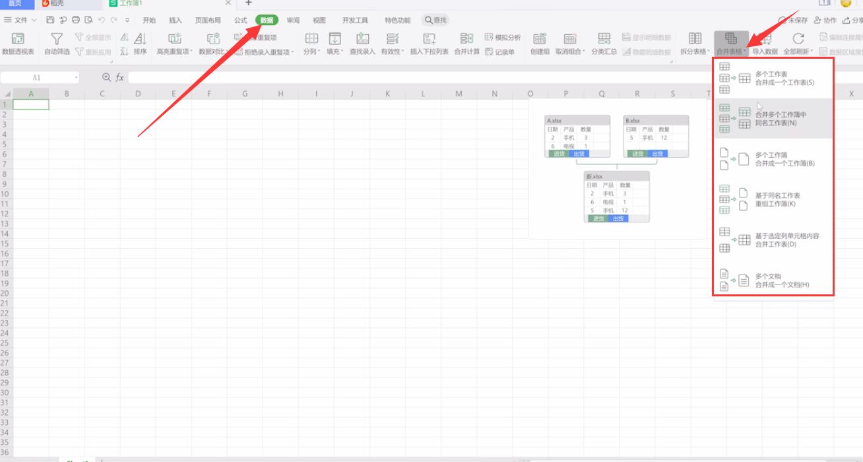Select row header 10

click(x=6, y=194)
